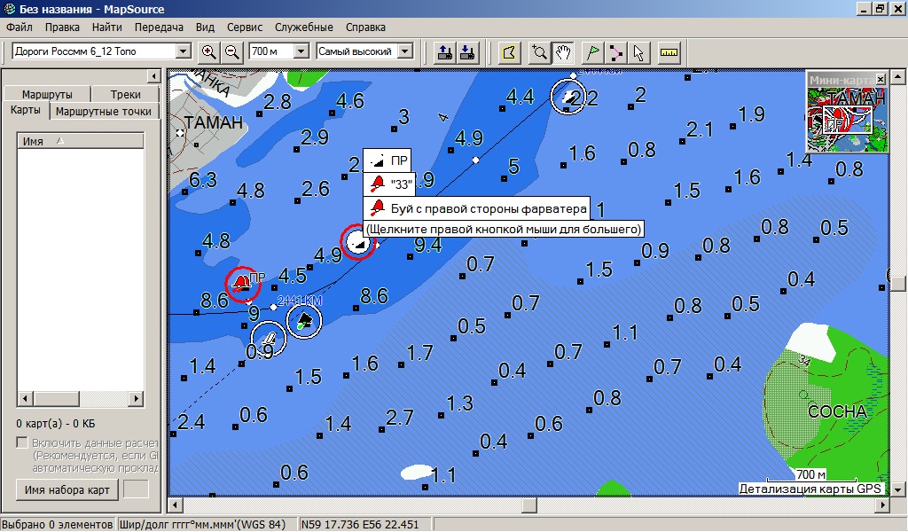Image resolution: width=908 pixels, height=532 pixels.
Task: Select the waypoint flag tool
Action: coord(593,52)
